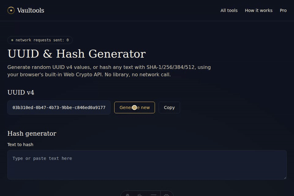Click the Hash generator section heading
294x196 pixels.
[32, 133]
